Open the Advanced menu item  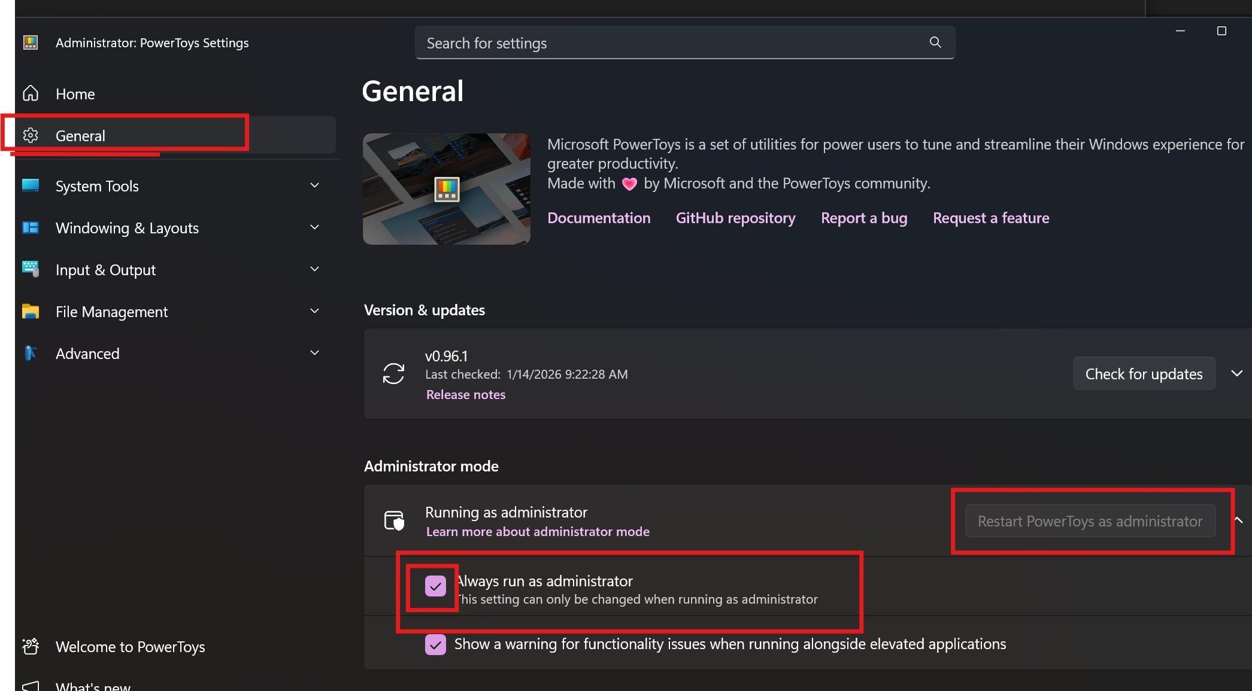point(87,354)
